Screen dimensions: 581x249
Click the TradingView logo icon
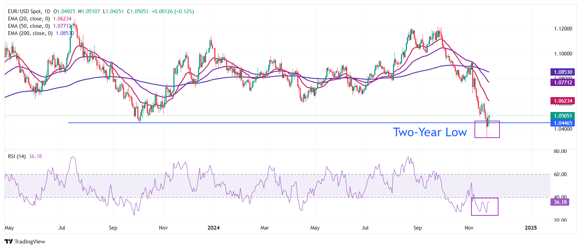point(9,242)
